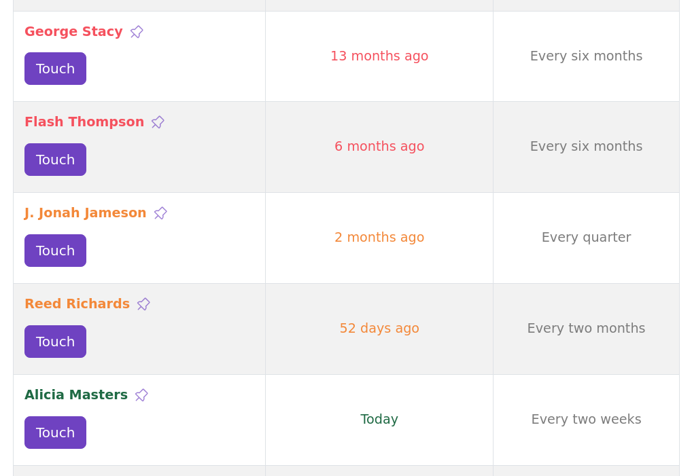The height and width of the screenshot is (476, 692).
Task: Open George Stacy contact name link
Action: (73, 32)
